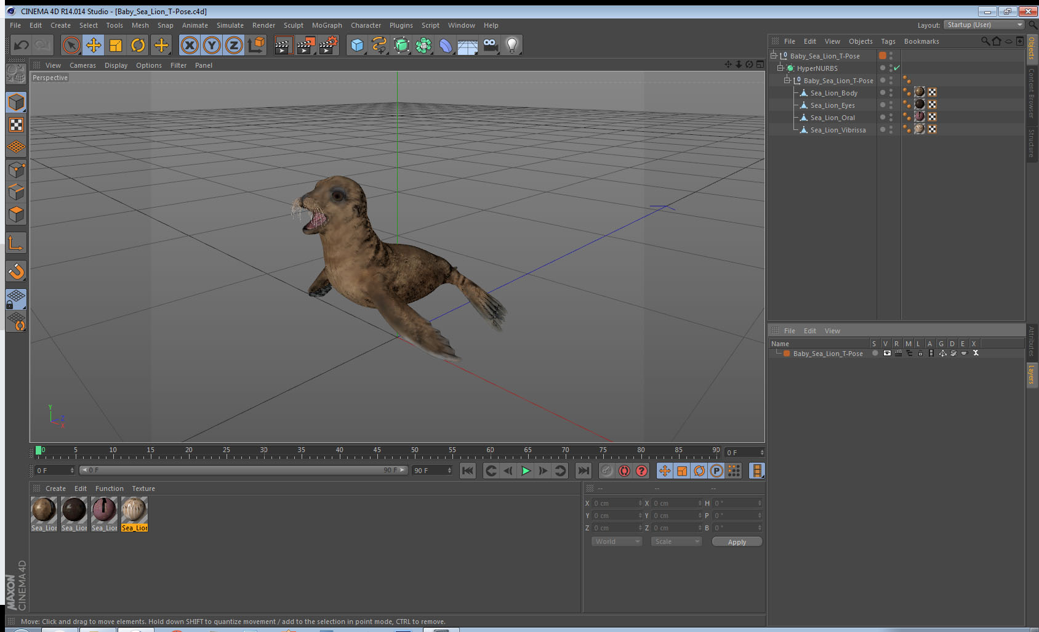Screen dimensions: 1039x632
Task: Toggle Y axis lock
Action: point(212,45)
